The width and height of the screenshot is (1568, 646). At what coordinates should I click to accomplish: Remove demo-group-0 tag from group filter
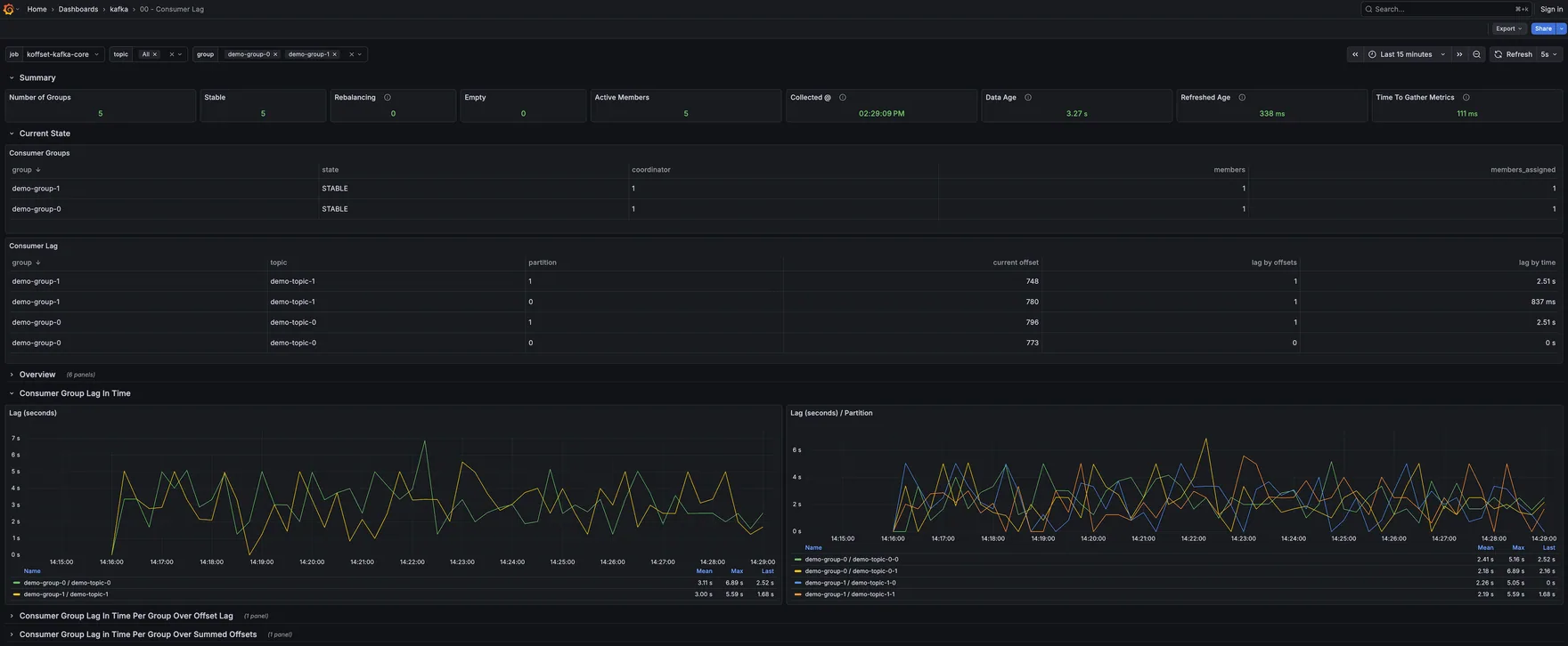275,54
